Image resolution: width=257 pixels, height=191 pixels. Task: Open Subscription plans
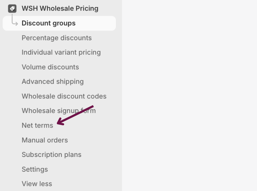coord(51,155)
